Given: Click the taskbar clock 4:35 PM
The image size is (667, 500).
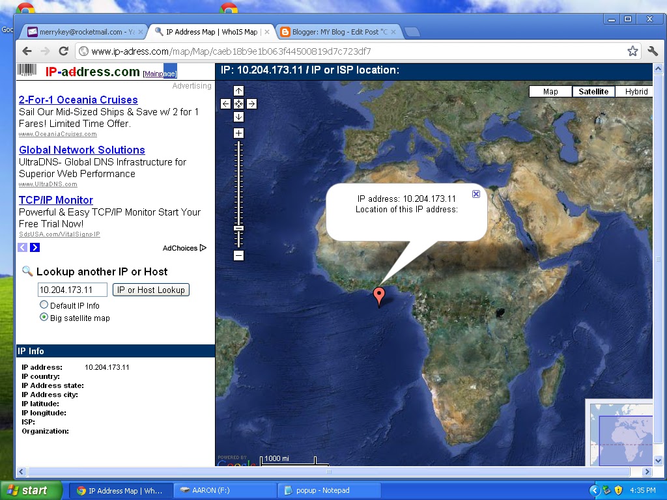Looking at the screenshot, I should [643, 490].
